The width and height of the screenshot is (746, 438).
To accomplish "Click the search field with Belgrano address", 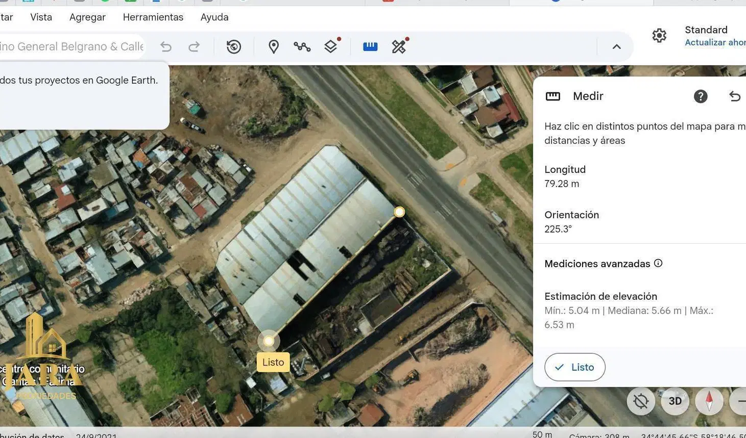I will 71,46.
